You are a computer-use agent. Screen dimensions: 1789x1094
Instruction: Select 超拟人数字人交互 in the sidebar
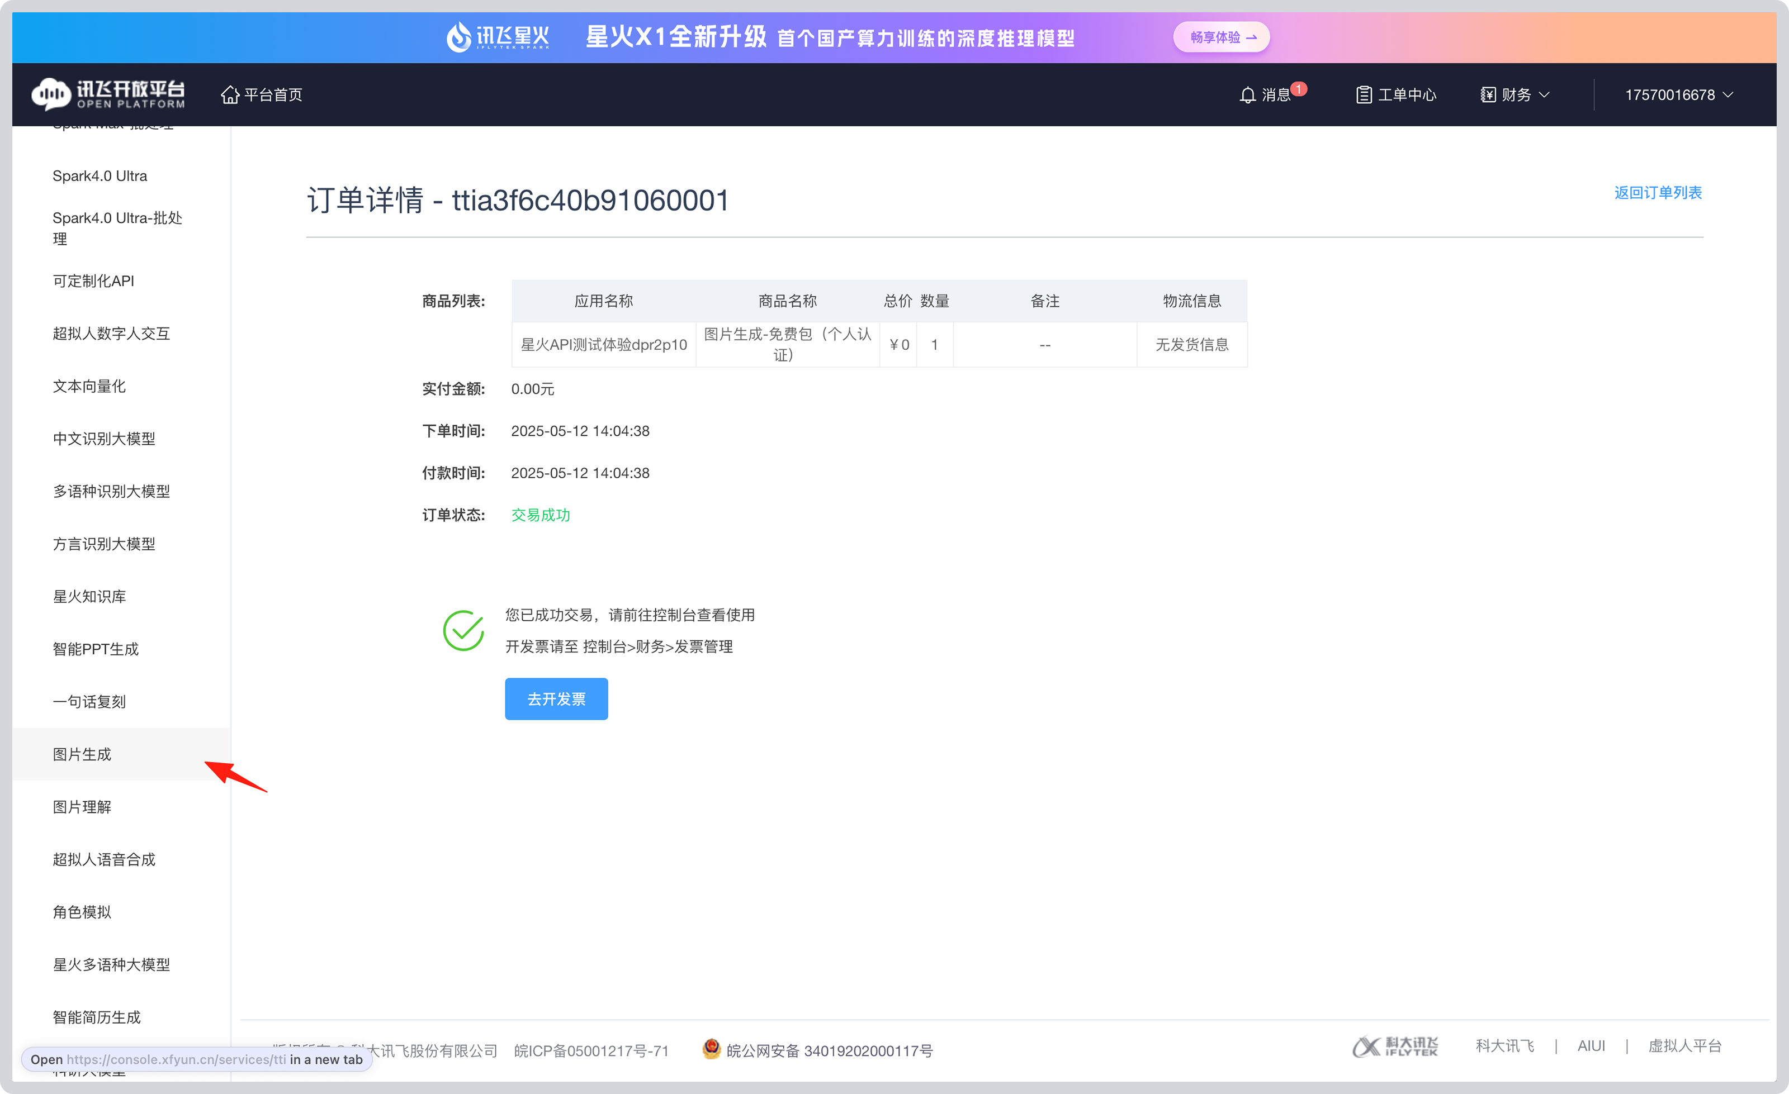pos(111,333)
